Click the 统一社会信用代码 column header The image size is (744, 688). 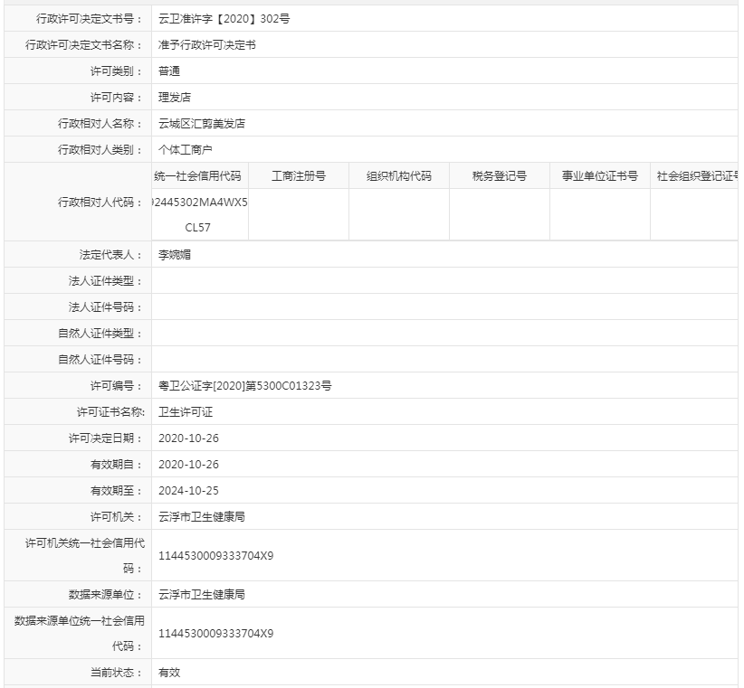pos(198,176)
